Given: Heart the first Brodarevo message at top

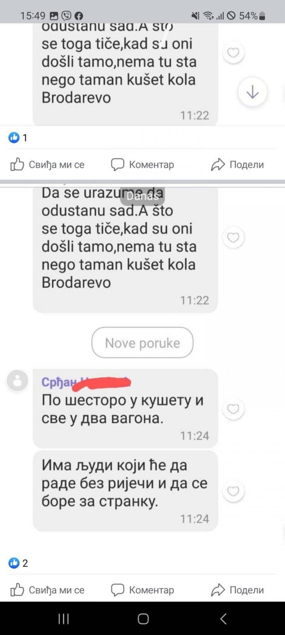Looking at the screenshot, I should [233, 53].
